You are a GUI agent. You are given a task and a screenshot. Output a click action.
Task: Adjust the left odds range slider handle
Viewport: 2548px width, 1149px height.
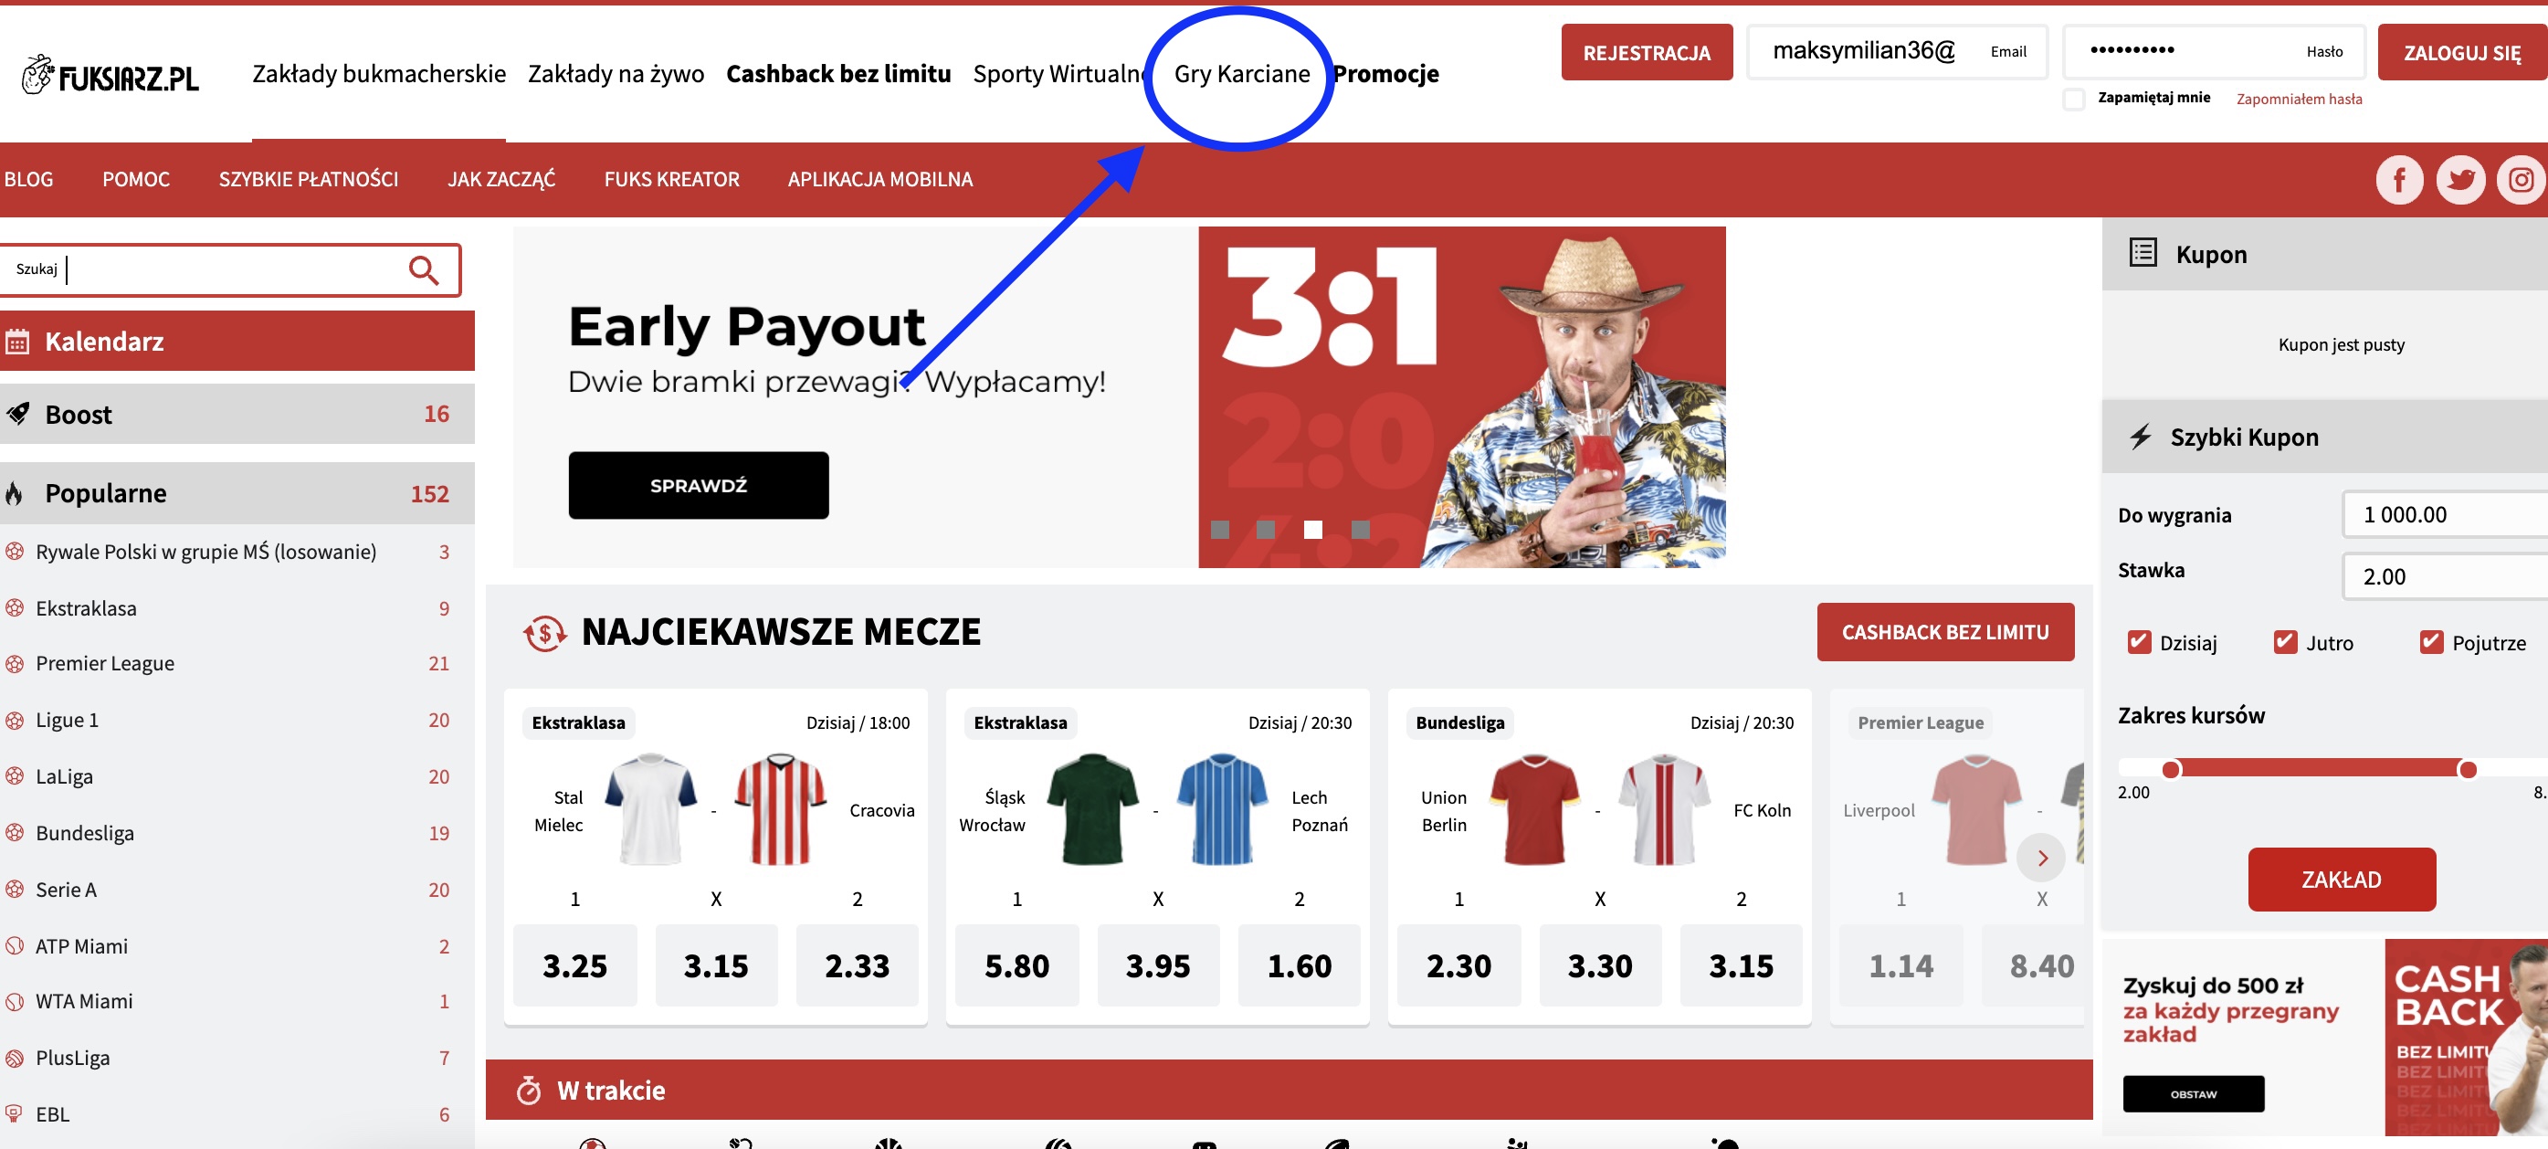click(2170, 769)
